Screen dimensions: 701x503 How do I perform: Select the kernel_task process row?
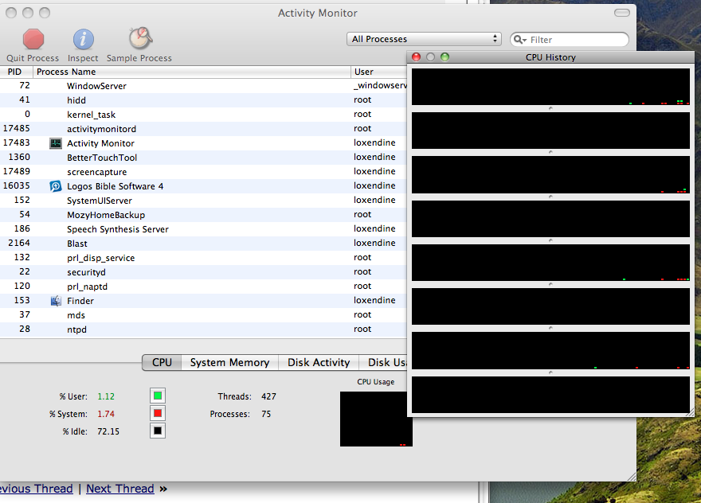tap(203, 115)
